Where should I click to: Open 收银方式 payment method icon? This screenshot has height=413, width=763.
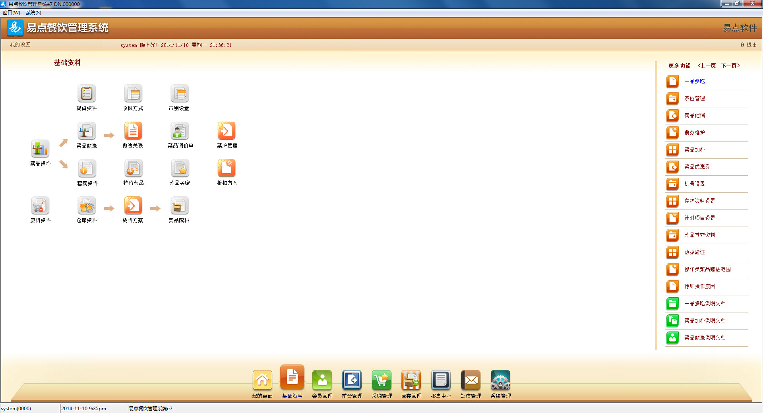click(133, 94)
